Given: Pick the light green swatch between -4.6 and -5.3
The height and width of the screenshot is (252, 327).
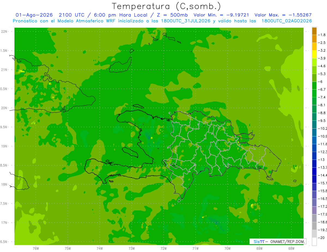Looking at the screenshot, I should tap(314, 70).
